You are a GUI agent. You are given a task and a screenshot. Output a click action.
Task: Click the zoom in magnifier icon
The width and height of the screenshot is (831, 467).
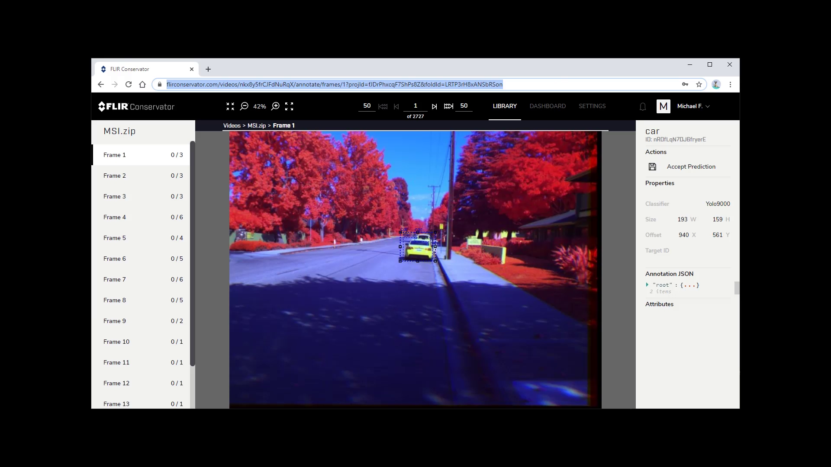(x=275, y=106)
